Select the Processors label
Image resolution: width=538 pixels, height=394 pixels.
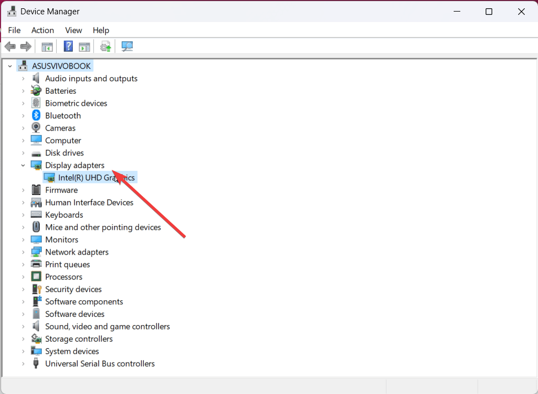64,277
